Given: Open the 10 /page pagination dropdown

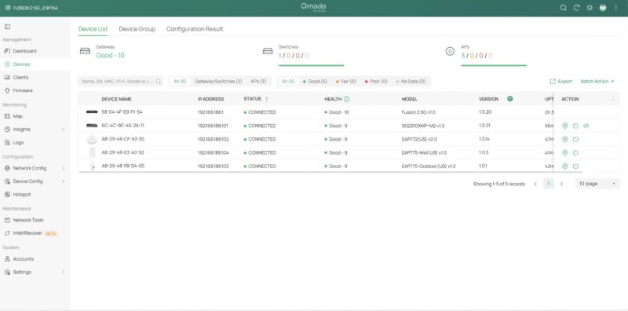Looking at the screenshot, I should 597,184.
